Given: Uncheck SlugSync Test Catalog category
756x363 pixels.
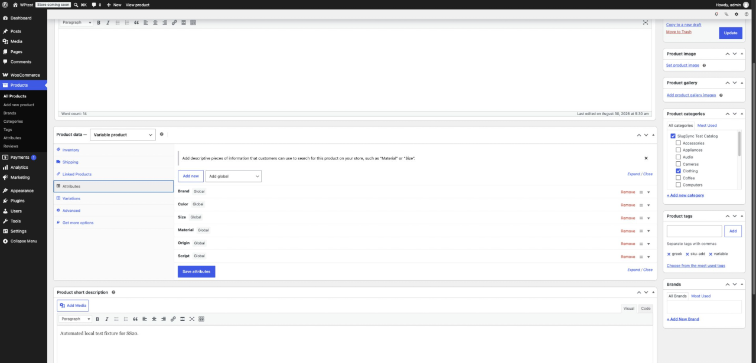Looking at the screenshot, I should coord(673,136).
